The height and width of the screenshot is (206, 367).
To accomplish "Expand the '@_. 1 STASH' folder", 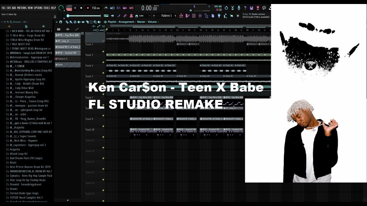I will point(17,66).
